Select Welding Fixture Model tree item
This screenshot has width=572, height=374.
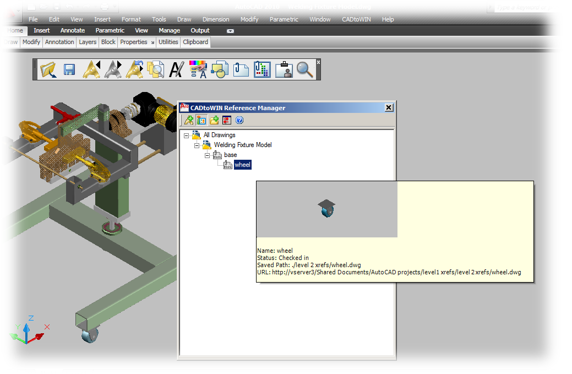tap(243, 145)
